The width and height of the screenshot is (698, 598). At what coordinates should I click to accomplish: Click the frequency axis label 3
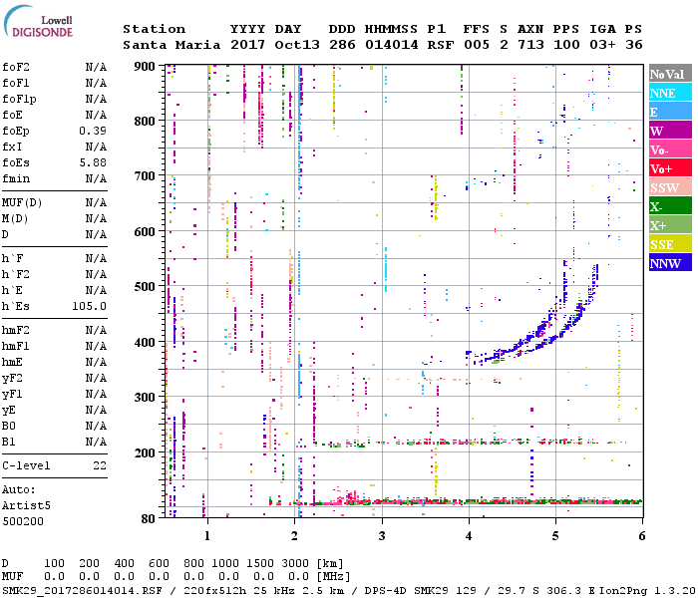point(382,536)
